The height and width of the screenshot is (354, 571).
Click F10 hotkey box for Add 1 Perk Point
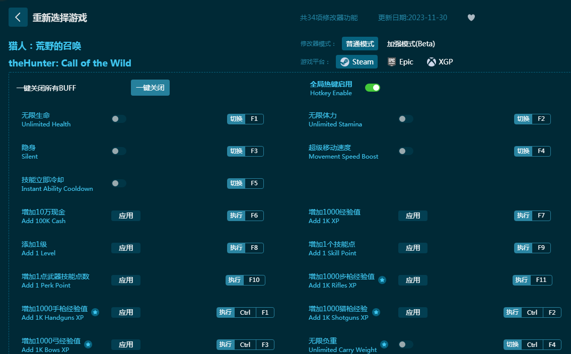tap(254, 280)
